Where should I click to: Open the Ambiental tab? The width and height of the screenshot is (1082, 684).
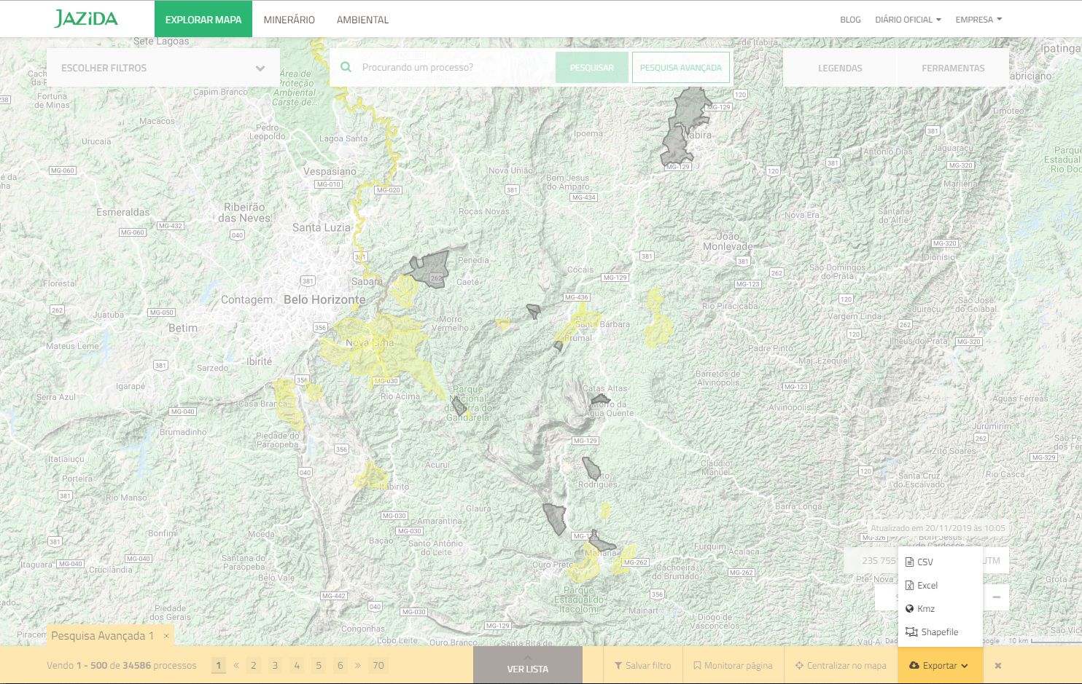(x=362, y=20)
